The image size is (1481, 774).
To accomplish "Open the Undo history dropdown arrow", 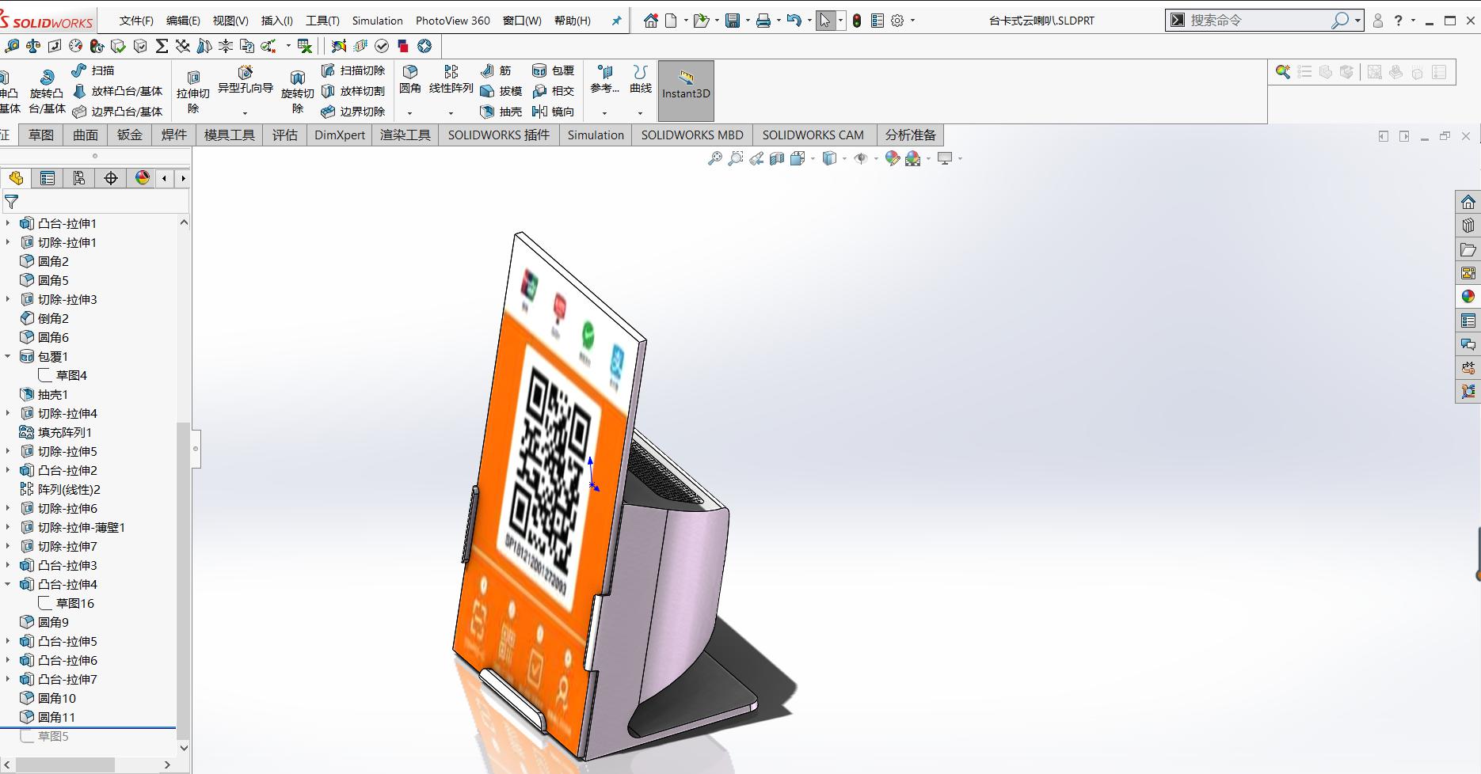I will (809, 21).
